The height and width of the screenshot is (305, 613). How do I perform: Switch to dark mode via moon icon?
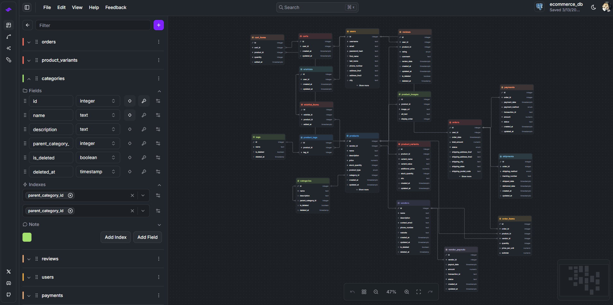point(593,7)
